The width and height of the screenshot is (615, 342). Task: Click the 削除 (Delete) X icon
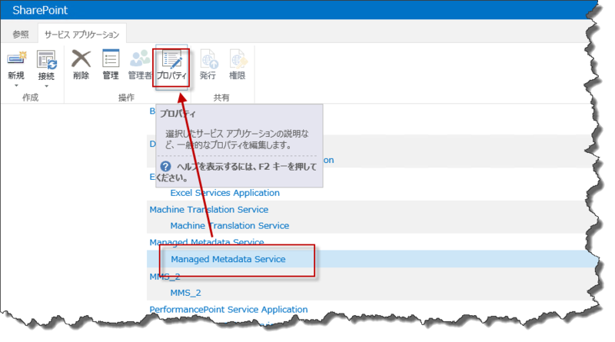point(81,59)
